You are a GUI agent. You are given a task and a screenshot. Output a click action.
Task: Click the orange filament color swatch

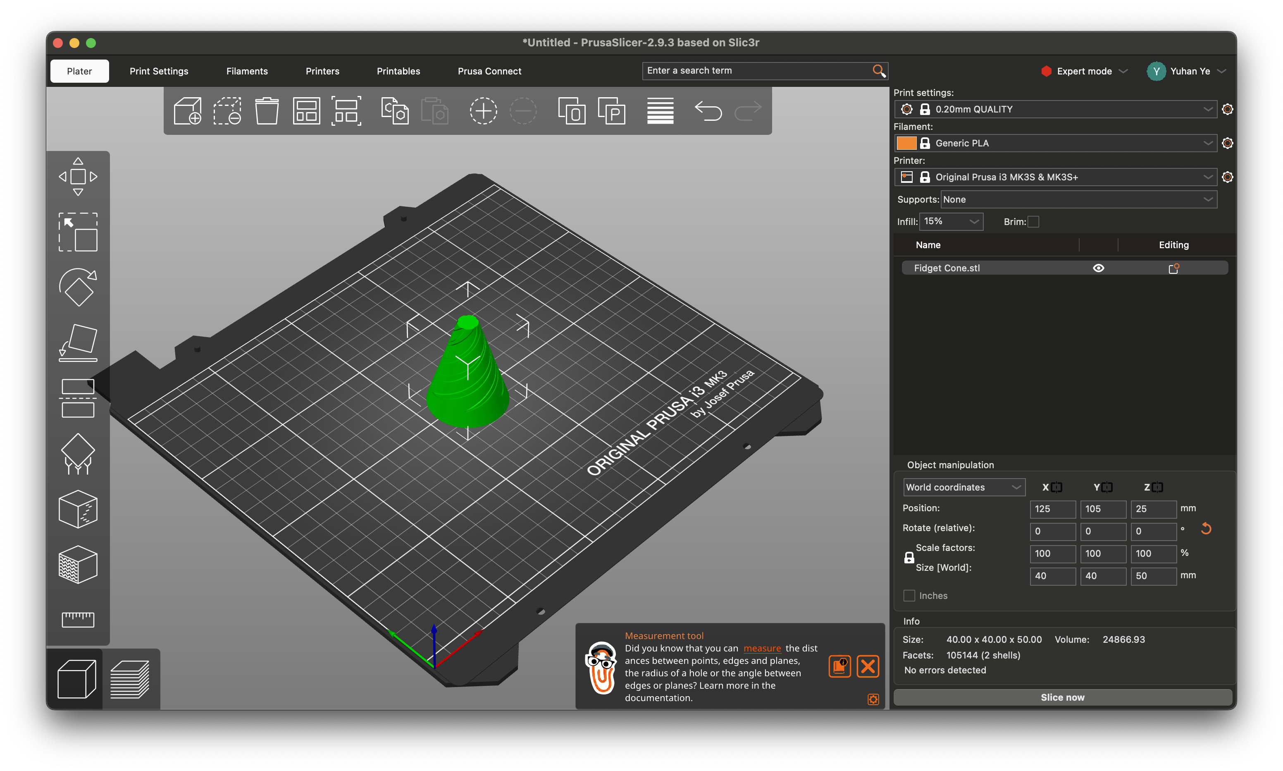pos(906,143)
